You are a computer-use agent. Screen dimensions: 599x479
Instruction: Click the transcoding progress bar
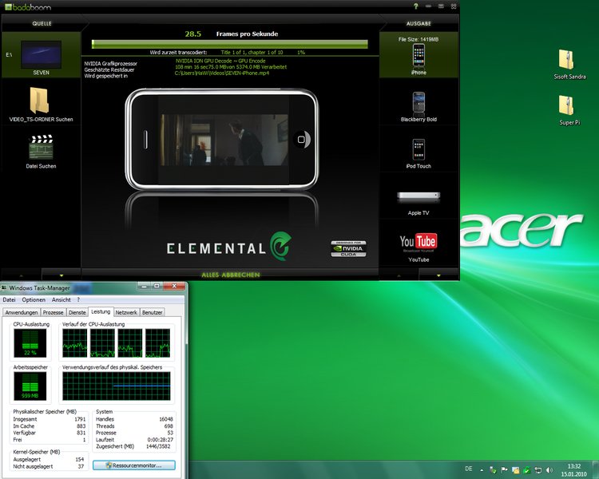(x=229, y=44)
